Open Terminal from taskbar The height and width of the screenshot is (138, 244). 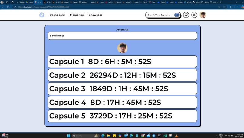(159, 136)
